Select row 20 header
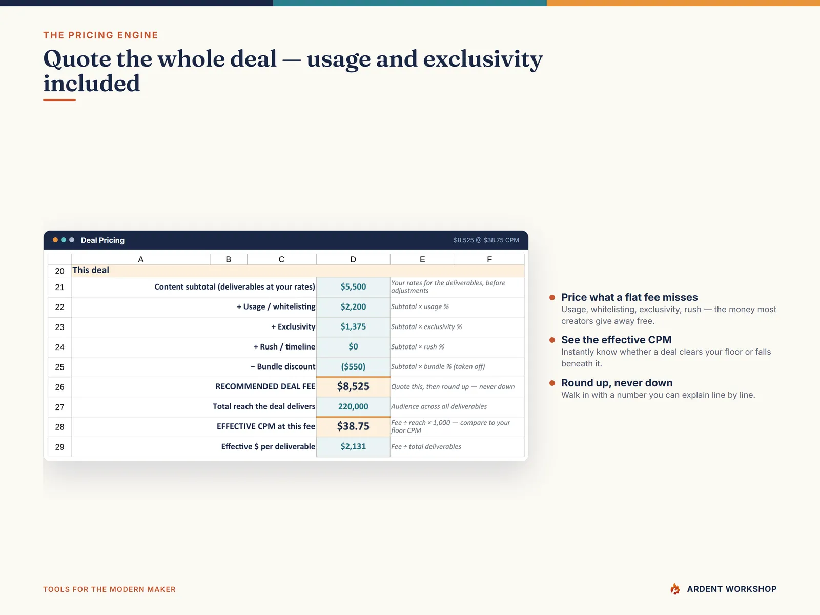 (60, 271)
